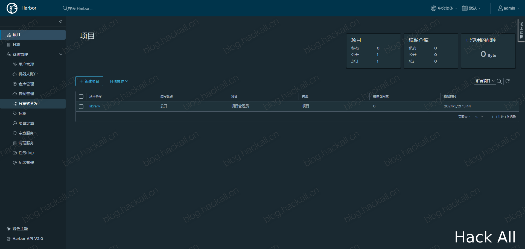This screenshot has width=525, height=249.
Task: Sort by 镜像仓库数 column header
Action: tap(381, 96)
